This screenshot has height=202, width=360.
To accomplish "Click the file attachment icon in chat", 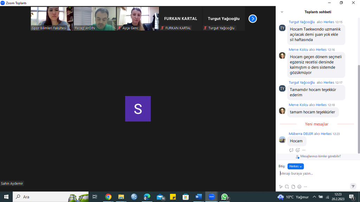I will 293,187.
